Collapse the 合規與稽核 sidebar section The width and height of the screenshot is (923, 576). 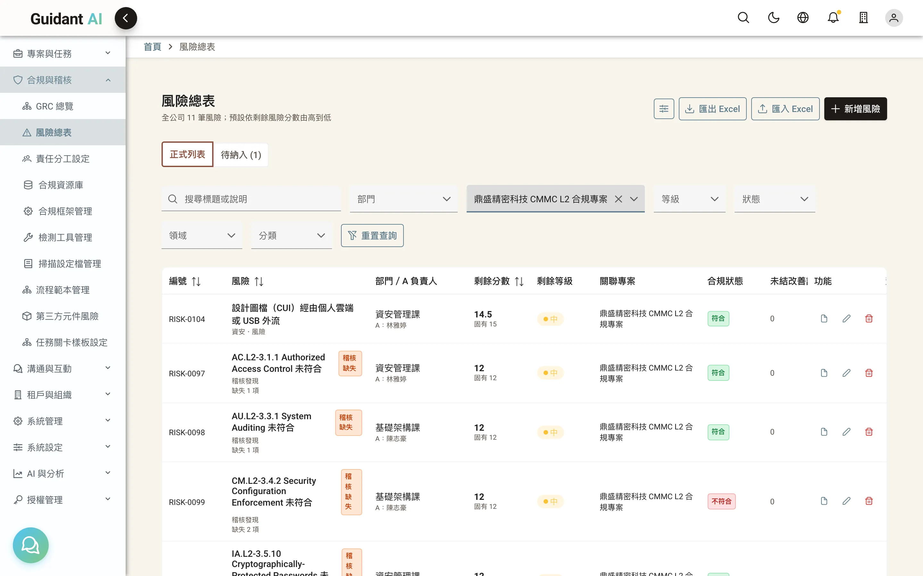(62, 80)
